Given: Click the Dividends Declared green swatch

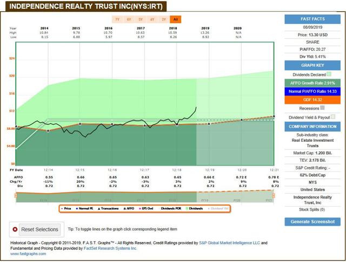Looking at the screenshot, I should tap(329, 74).
